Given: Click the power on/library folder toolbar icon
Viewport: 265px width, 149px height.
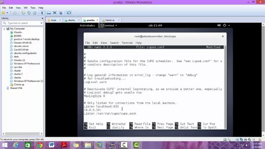Looking at the screenshot, I should [x=3, y=13].
